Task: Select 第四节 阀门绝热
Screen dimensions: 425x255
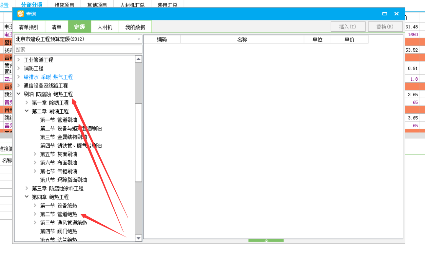Action: click(x=59, y=231)
